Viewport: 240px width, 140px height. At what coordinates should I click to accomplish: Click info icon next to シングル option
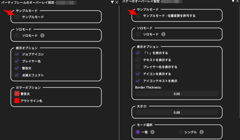coord(202,132)
